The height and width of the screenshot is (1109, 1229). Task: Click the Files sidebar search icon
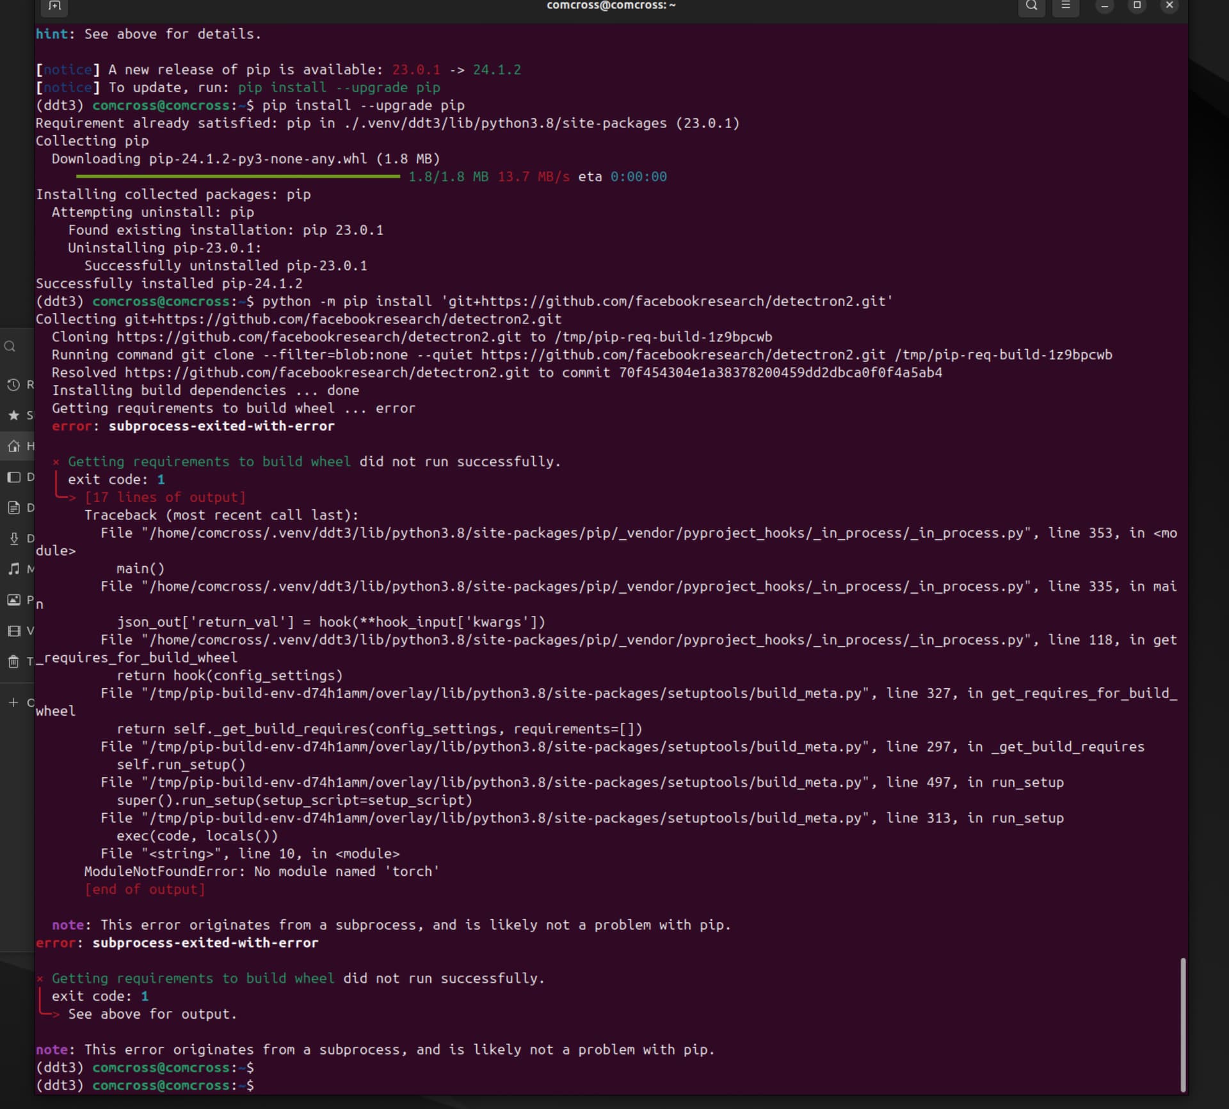10,347
